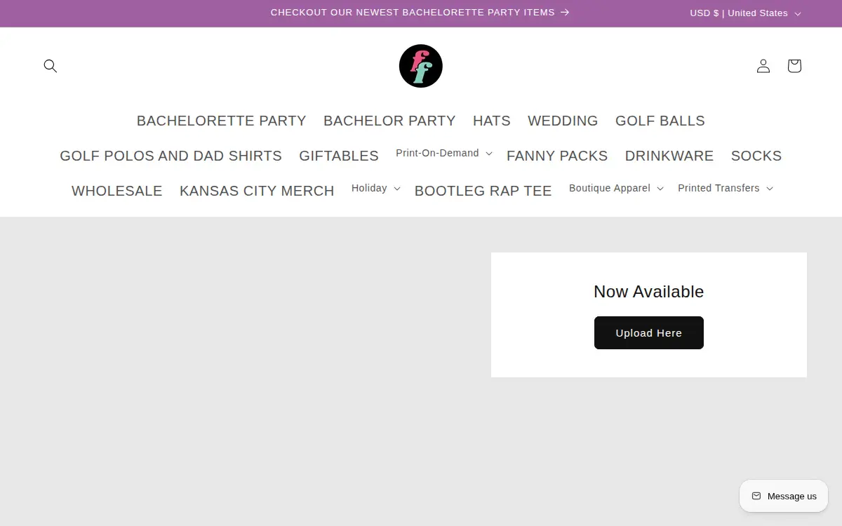The image size is (842, 526).
Task: Expand the Holiday menu
Action: coord(375,188)
